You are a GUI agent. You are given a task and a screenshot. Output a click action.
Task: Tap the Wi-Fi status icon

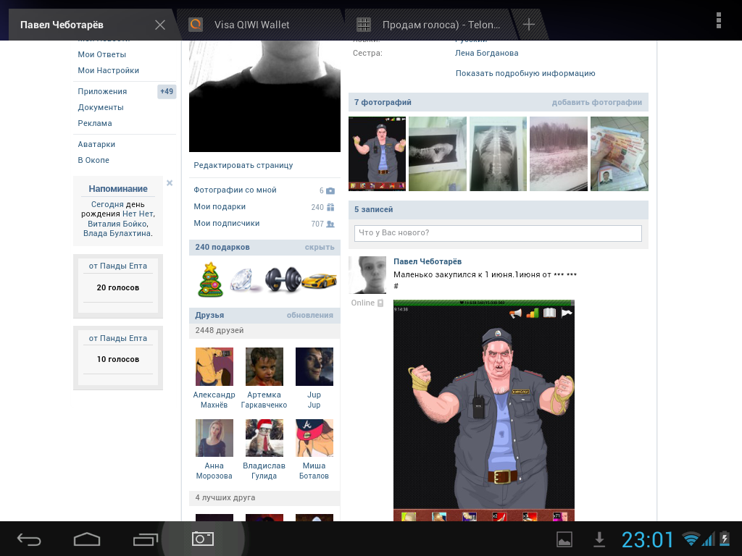[x=691, y=539]
